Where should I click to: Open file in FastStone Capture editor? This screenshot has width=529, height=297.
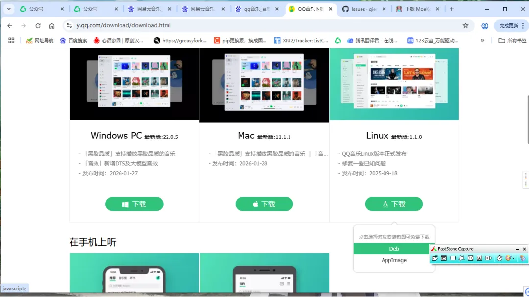click(434, 258)
